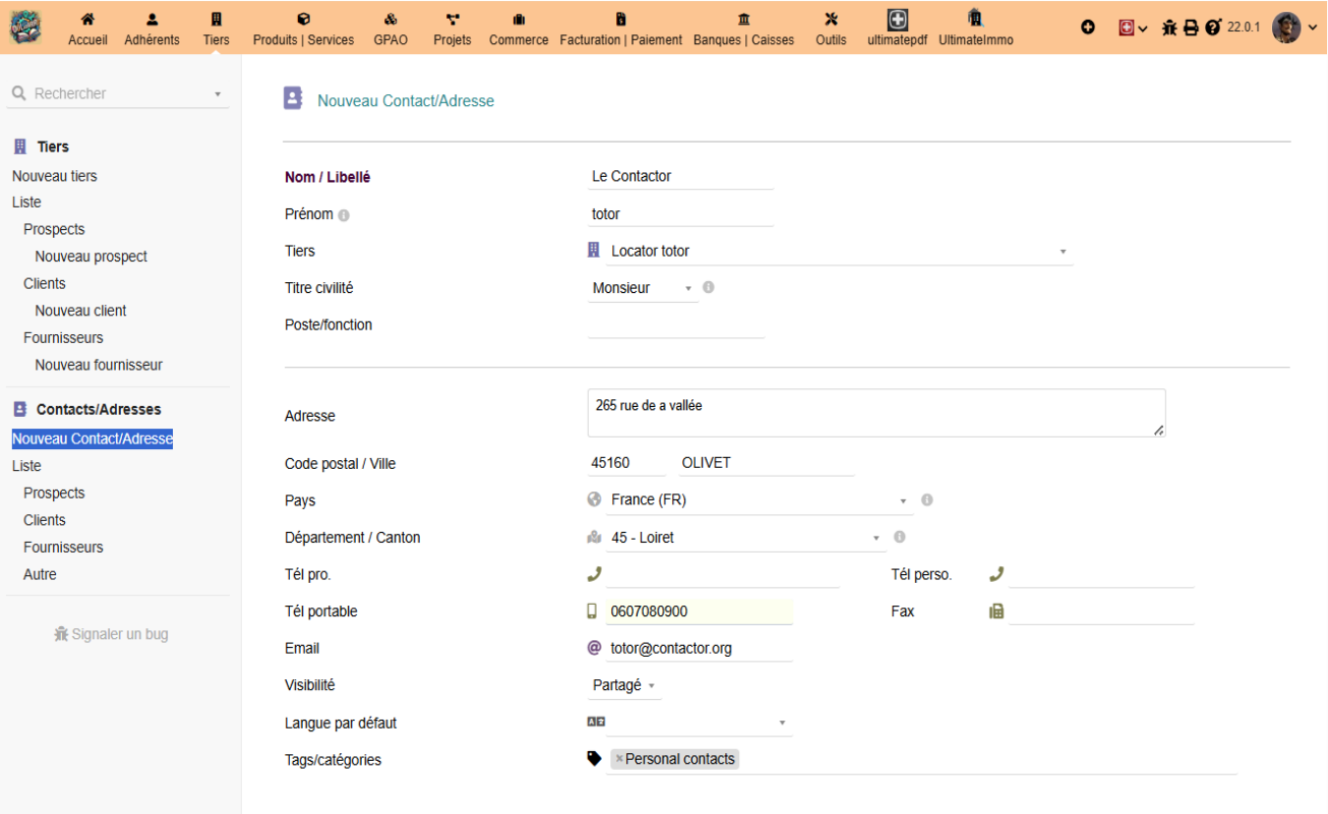Remove the Personal contacts tag
Image resolution: width=1328 pixels, height=814 pixels.
[x=618, y=759]
